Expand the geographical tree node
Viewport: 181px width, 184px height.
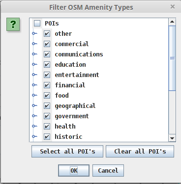(34, 105)
